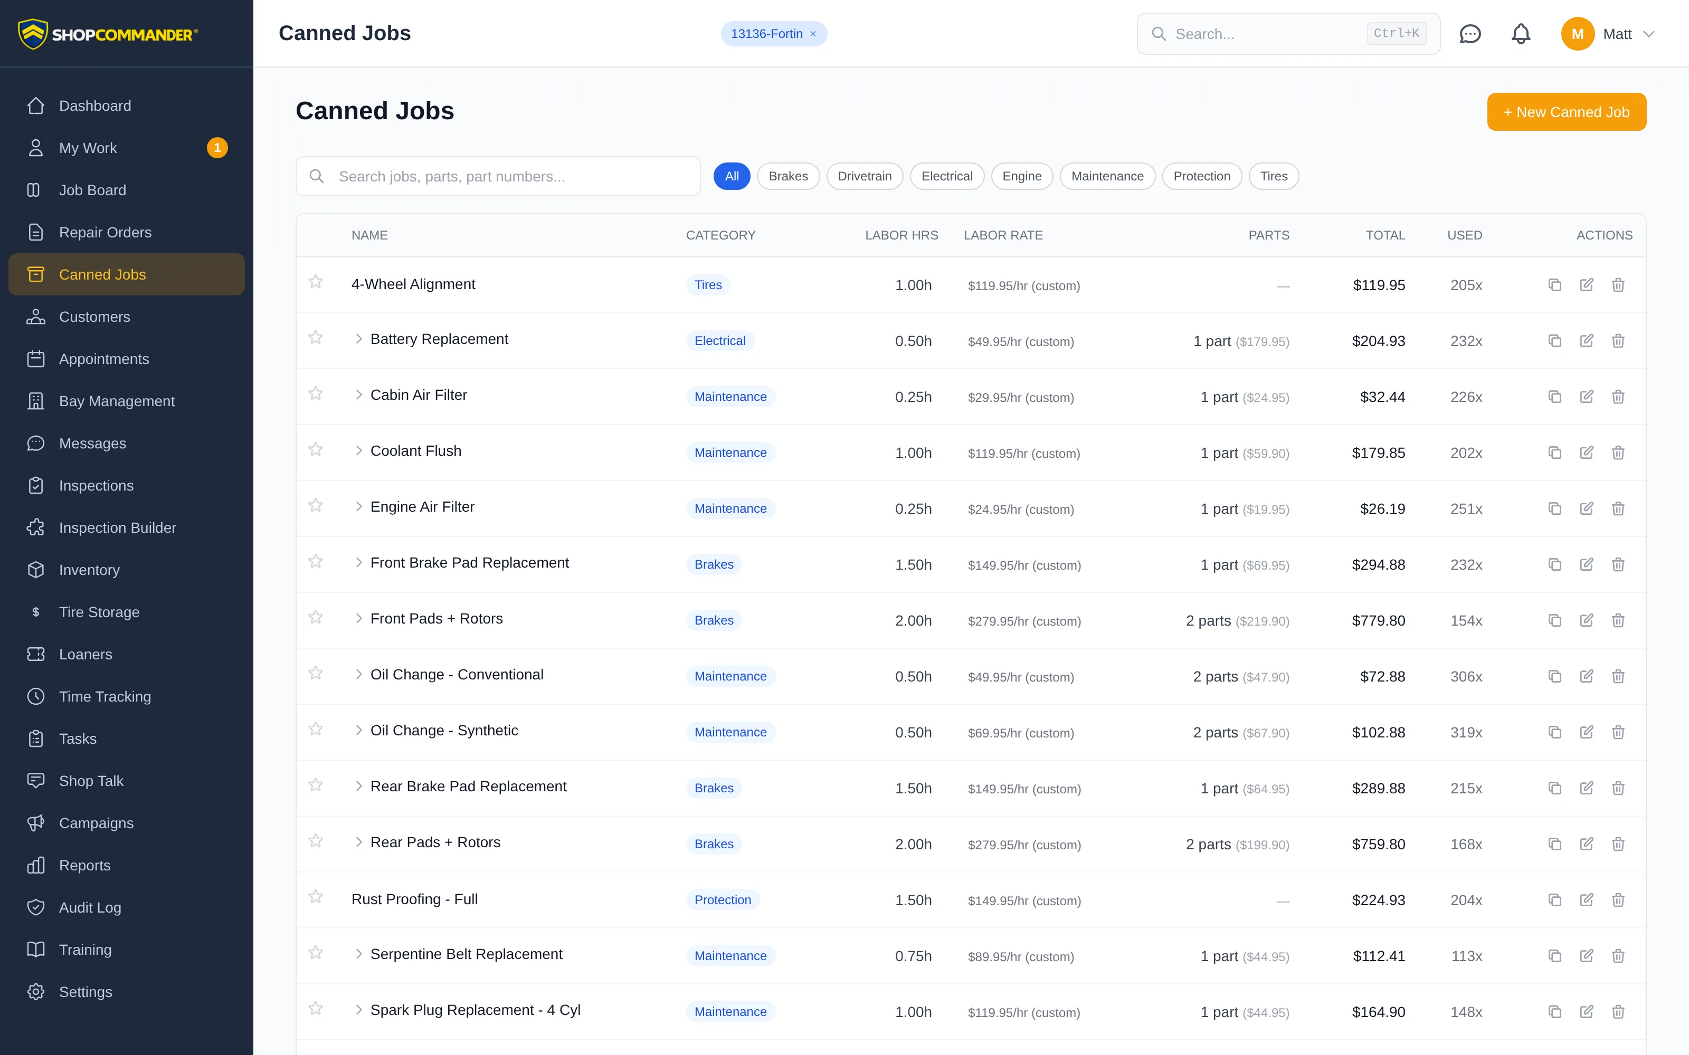Edit the Oil Change - Conventional job
The height and width of the screenshot is (1055, 1689).
1587,675
